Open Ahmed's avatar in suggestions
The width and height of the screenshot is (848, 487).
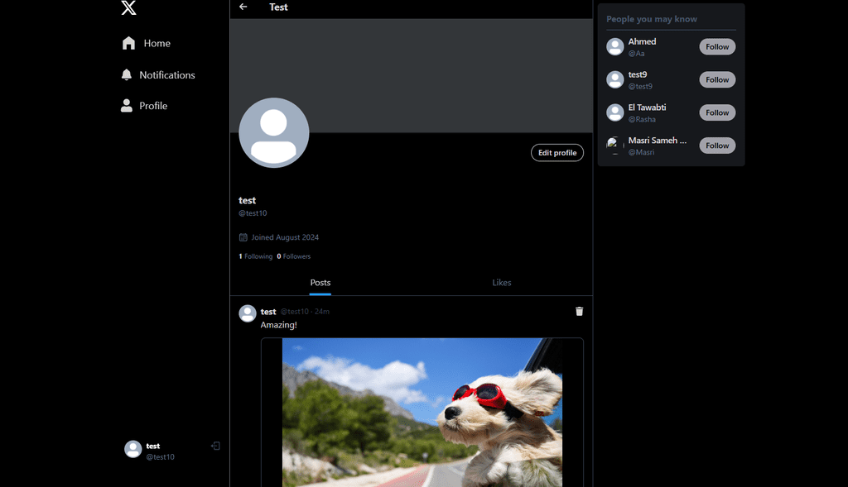(615, 47)
